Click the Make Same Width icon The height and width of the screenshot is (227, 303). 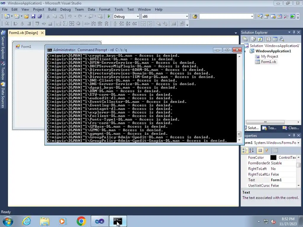point(59,24)
